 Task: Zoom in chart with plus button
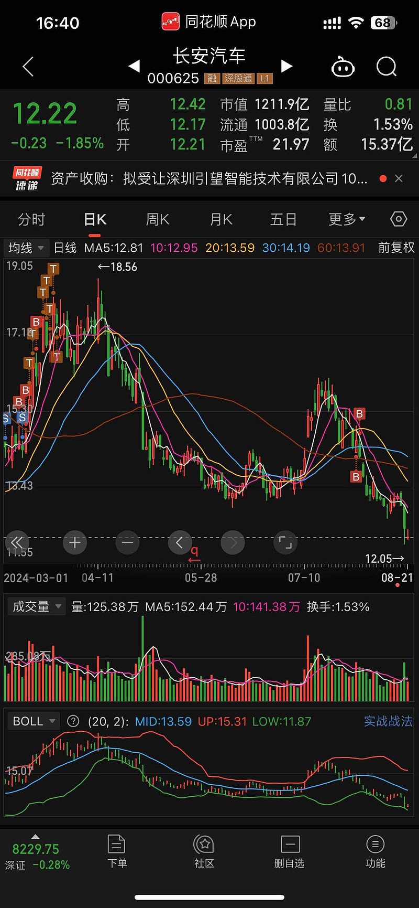coord(75,542)
